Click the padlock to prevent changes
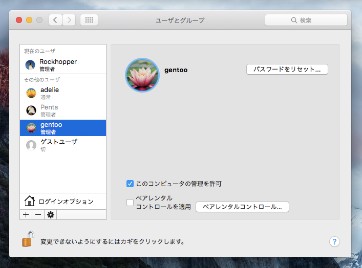Screen dimensions: 362x268 (x=28, y=239)
